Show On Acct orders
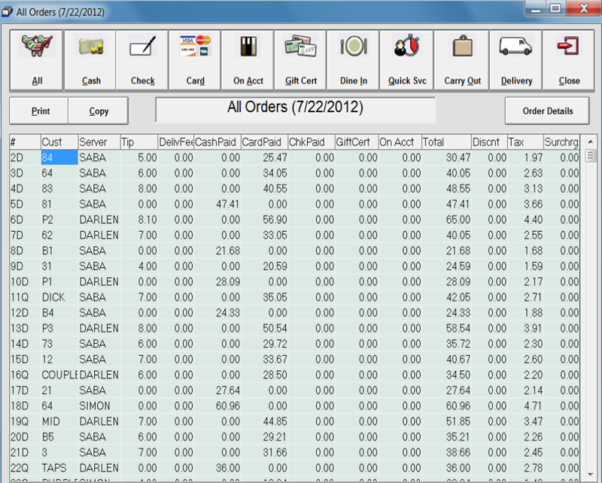 pyautogui.click(x=248, y=60)
